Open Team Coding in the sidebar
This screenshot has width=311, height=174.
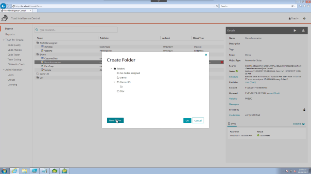coord(14,59)
